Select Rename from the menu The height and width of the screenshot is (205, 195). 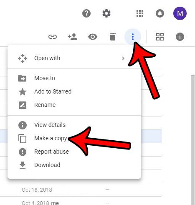(x=74, y=105)
